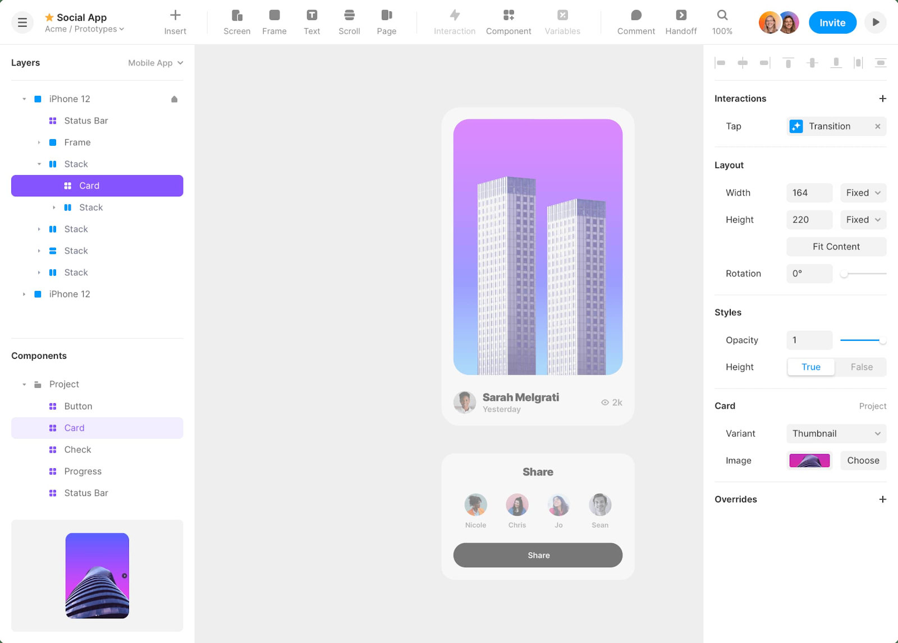Screen dimensions: 898x643
Task: Collapse the Project folder in Components
Action: 24,385
